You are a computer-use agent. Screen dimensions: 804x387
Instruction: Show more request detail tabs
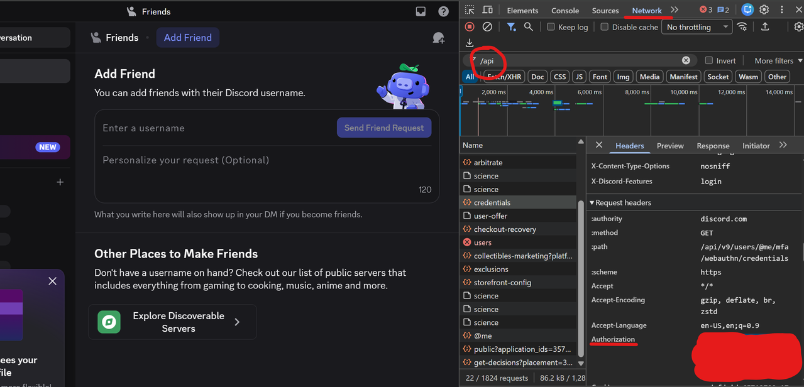(783, 145)
